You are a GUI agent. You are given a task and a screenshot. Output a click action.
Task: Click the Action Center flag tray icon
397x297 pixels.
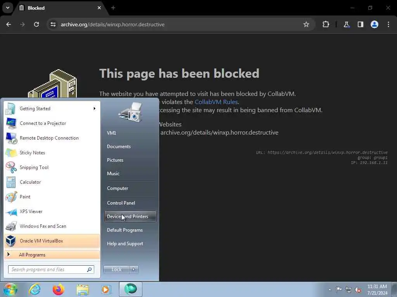point(339,289)
